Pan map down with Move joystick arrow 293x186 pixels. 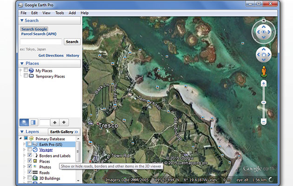[x=264, y=60]
